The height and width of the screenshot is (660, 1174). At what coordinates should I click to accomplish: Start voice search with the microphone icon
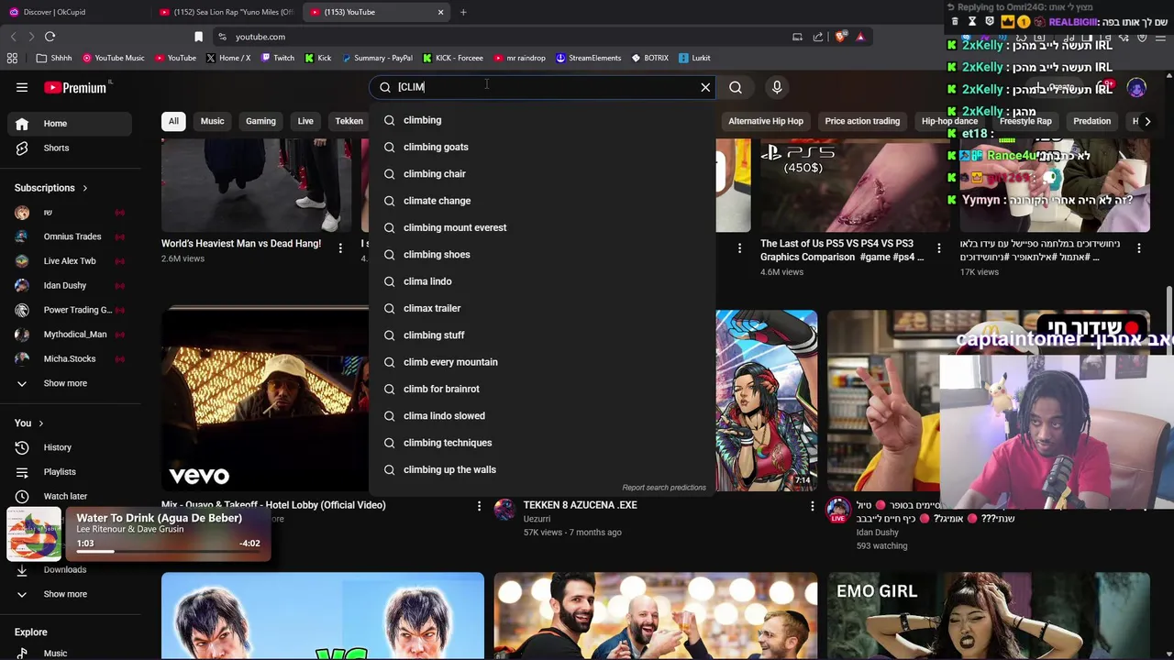[777, 87]
